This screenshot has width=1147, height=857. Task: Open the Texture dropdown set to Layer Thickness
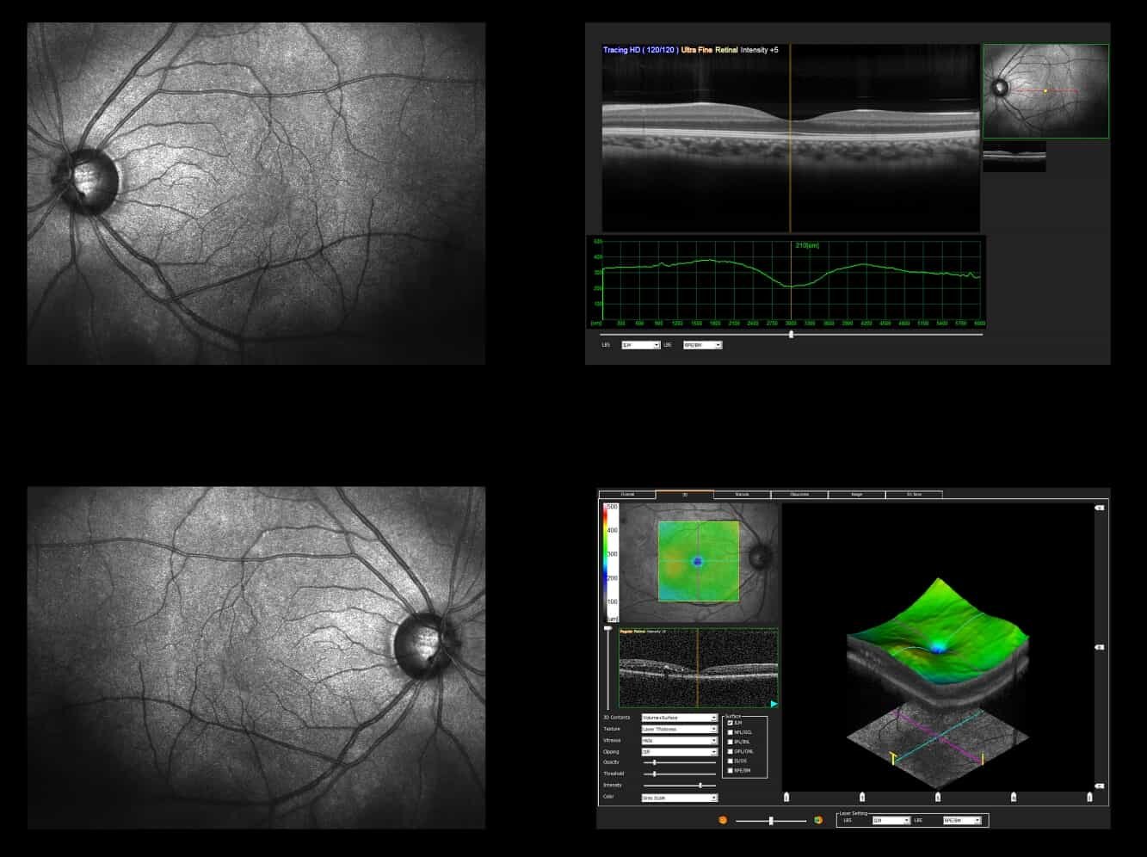715,729
